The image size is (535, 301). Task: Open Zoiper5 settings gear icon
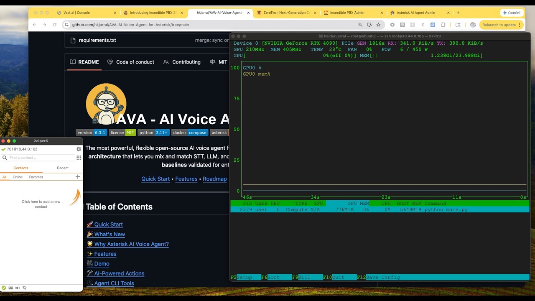[79, 149]
